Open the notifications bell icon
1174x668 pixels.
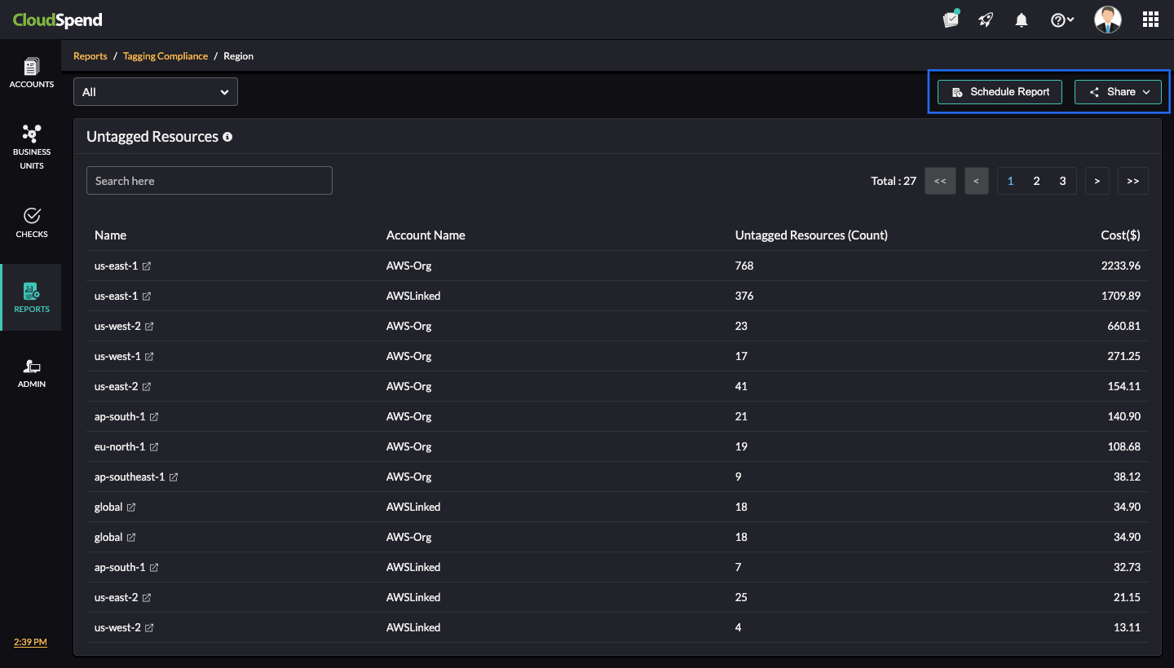1021,19
